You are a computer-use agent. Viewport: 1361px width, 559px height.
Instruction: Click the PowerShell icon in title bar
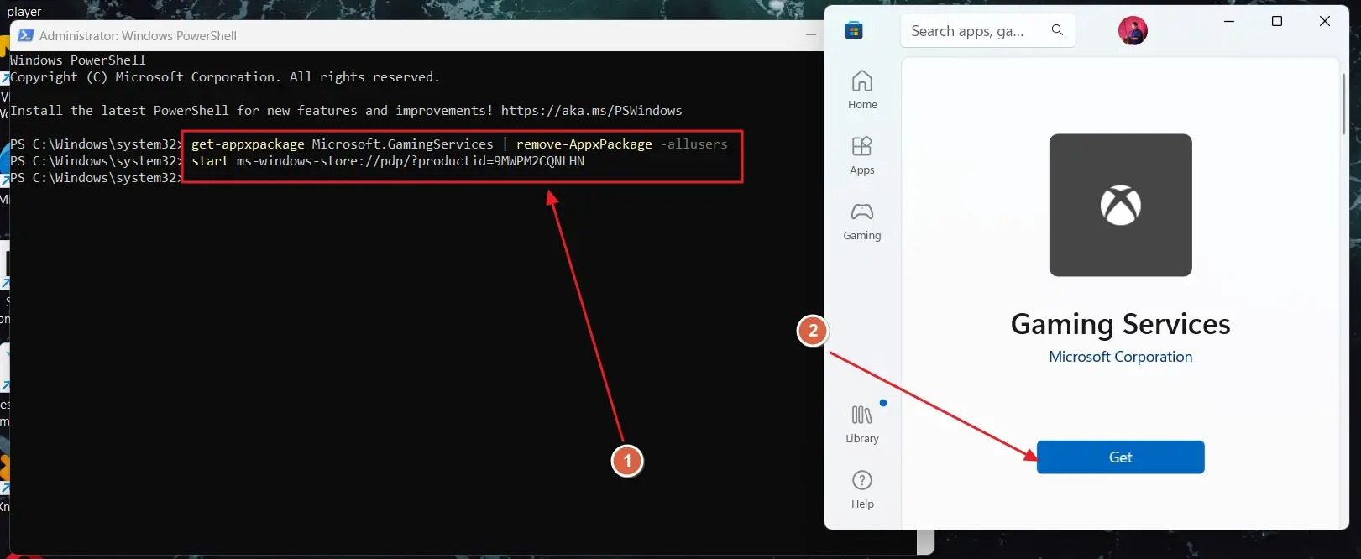tap(26, 35)
